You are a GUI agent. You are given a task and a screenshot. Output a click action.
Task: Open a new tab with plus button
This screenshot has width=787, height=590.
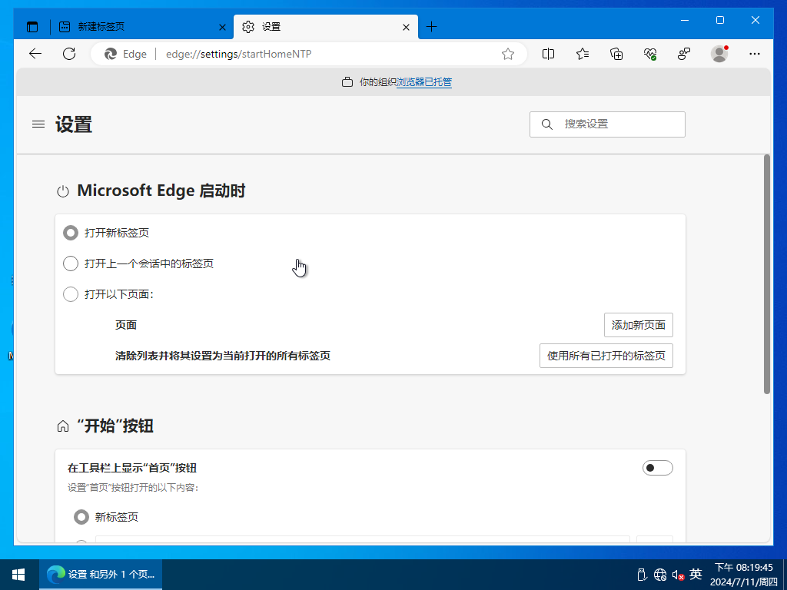pyautogui.click(x=431, y=27)
